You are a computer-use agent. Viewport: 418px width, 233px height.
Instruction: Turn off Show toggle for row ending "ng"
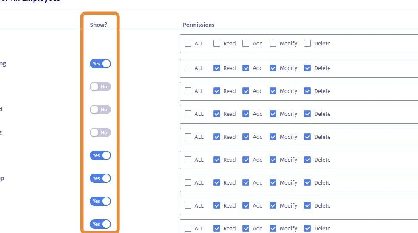[100, 64]
